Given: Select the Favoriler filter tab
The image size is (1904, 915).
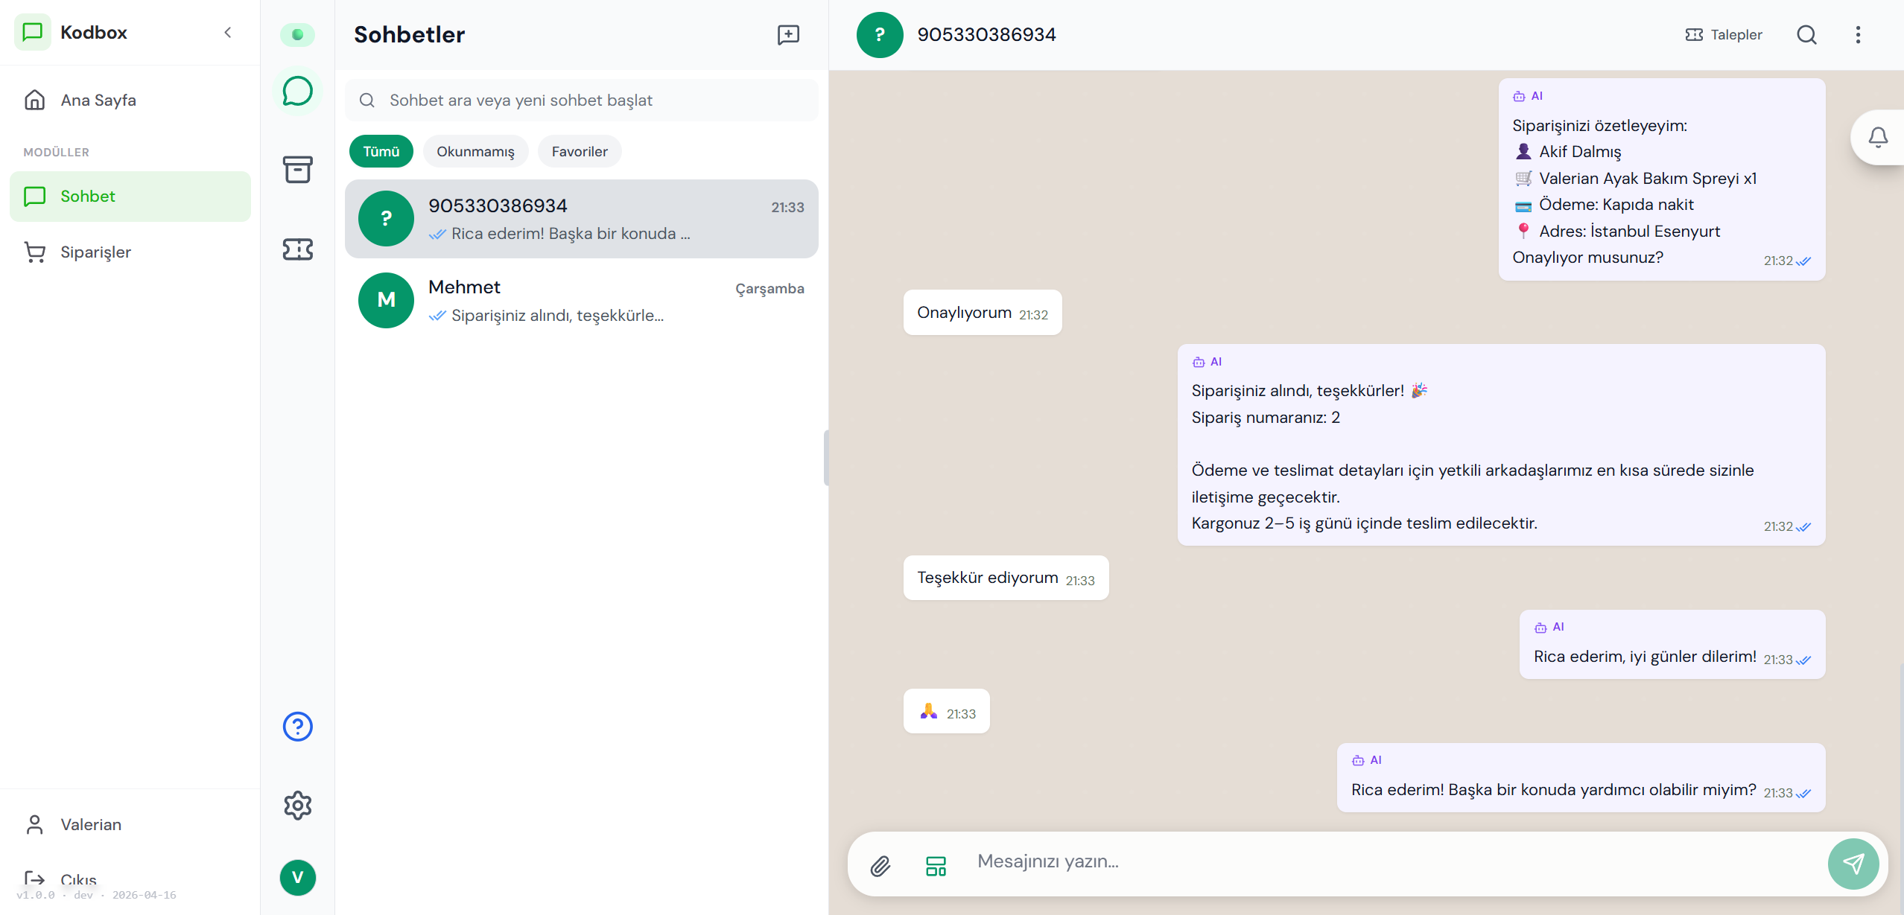Looking at the screenshot, I should (x=580, y=151).
